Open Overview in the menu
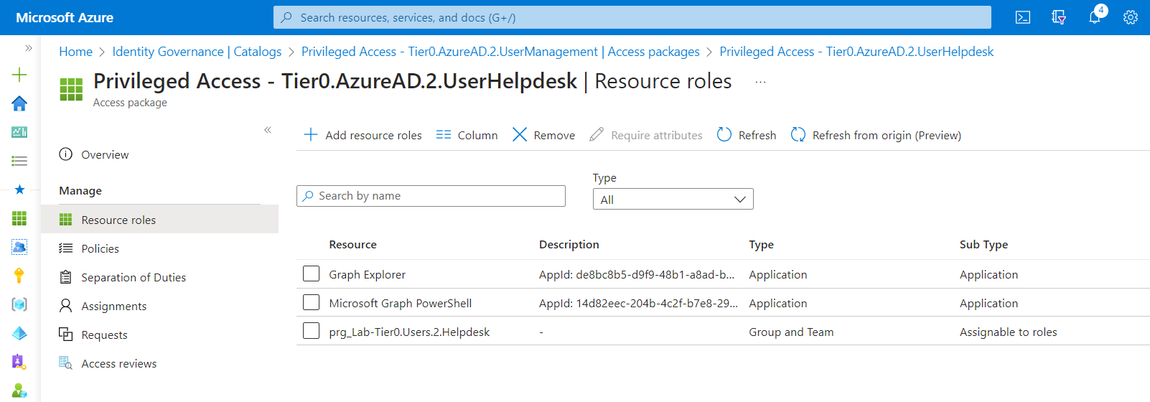Screen dimensions: 1150x402 pyautogui.click(x=105, y=154)
